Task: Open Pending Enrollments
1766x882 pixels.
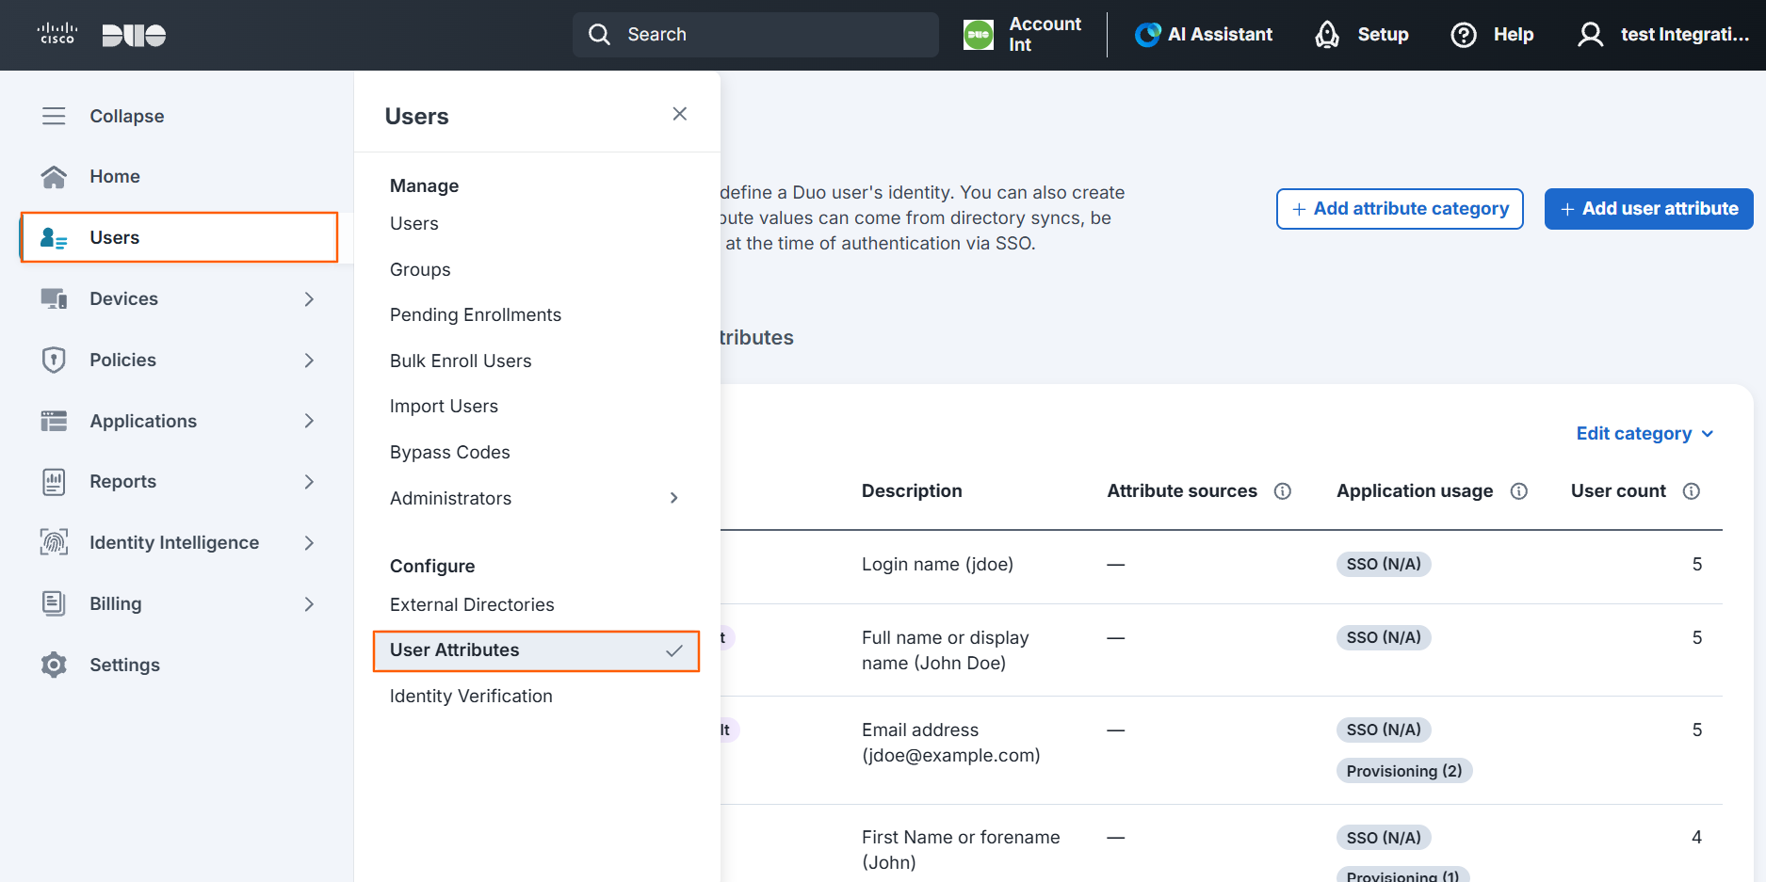Action: point(476,315)
